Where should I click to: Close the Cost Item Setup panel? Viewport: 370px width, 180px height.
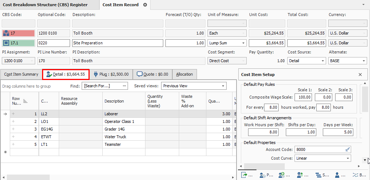360,75
